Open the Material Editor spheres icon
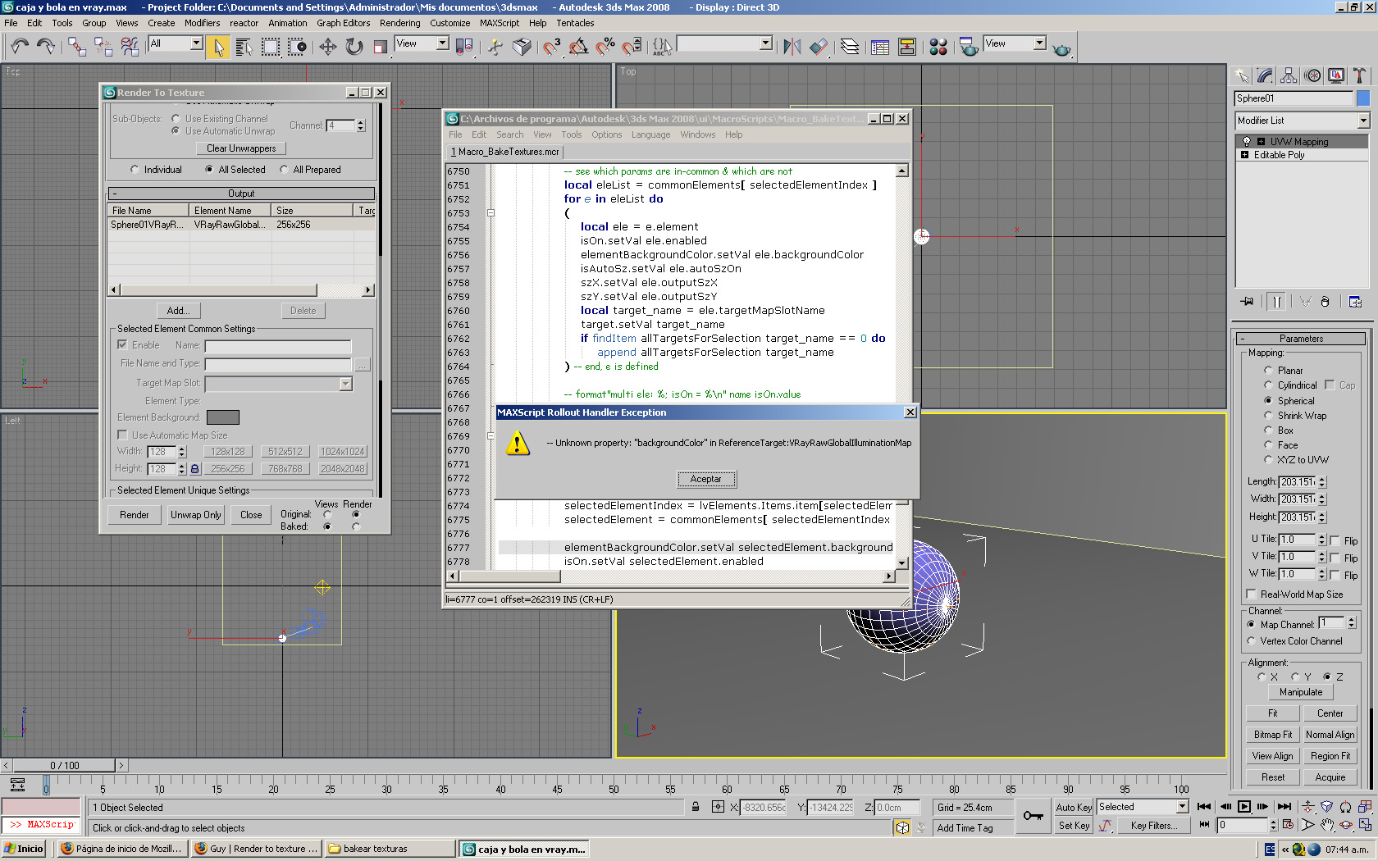This screenshot has height=861, width=1378. click(938, 47)
